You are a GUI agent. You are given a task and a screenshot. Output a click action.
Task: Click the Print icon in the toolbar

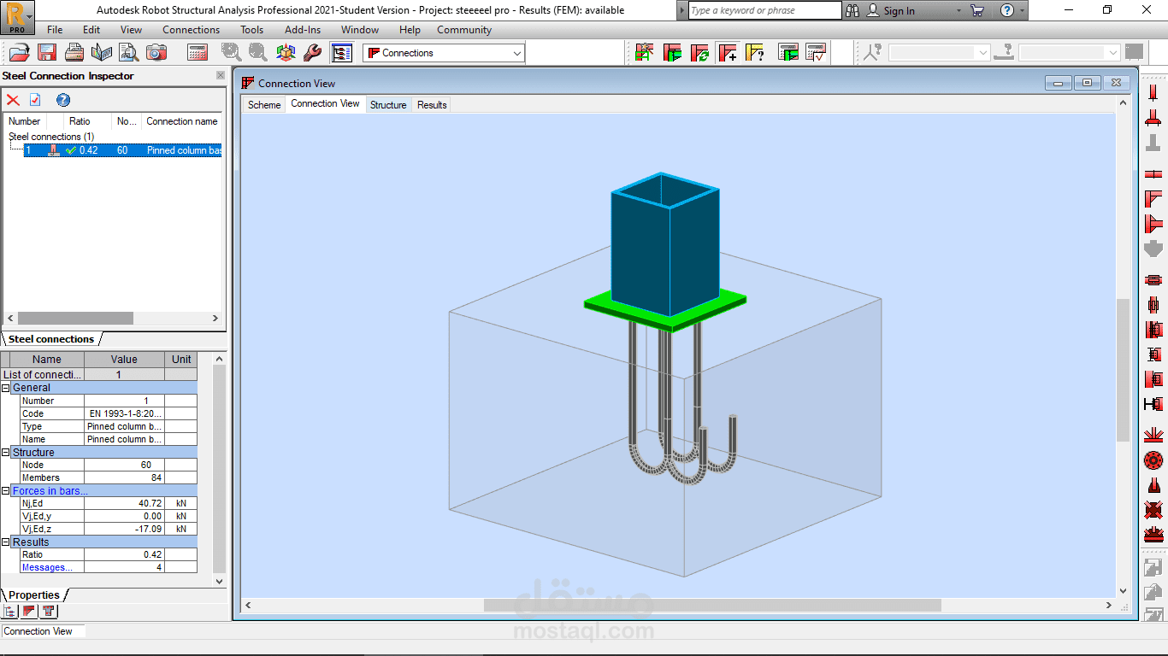pyautogui.click(x=75, y=52)
